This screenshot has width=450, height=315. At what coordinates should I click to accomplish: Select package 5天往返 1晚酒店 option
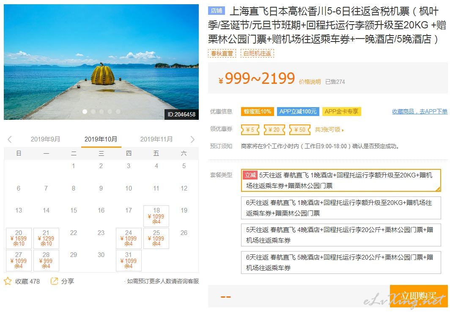point(341,180)
